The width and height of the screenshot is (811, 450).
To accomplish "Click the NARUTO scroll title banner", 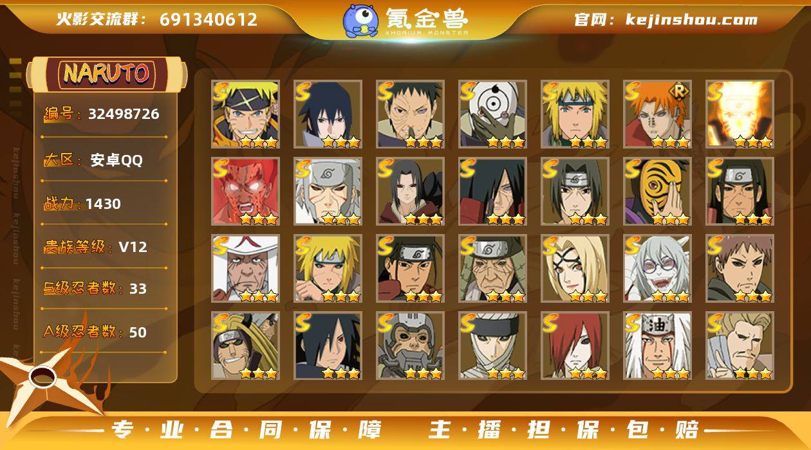I will point(106,74).
